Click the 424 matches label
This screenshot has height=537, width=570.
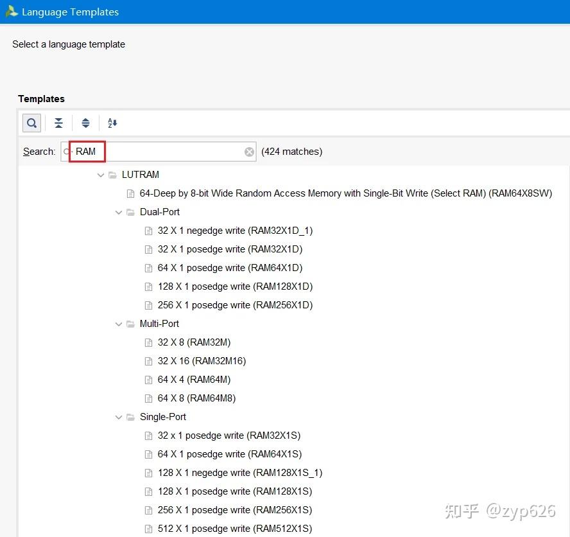coord(291,151)
